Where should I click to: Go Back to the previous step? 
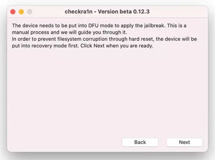(140, 142)
